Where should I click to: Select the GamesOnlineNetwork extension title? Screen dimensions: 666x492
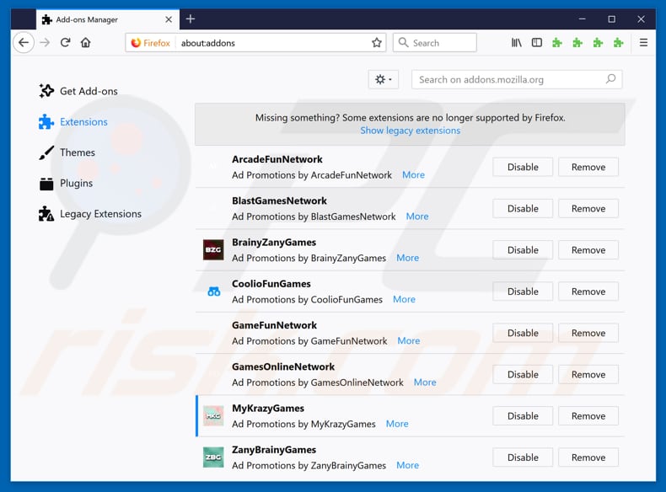(x=283, y=366)
